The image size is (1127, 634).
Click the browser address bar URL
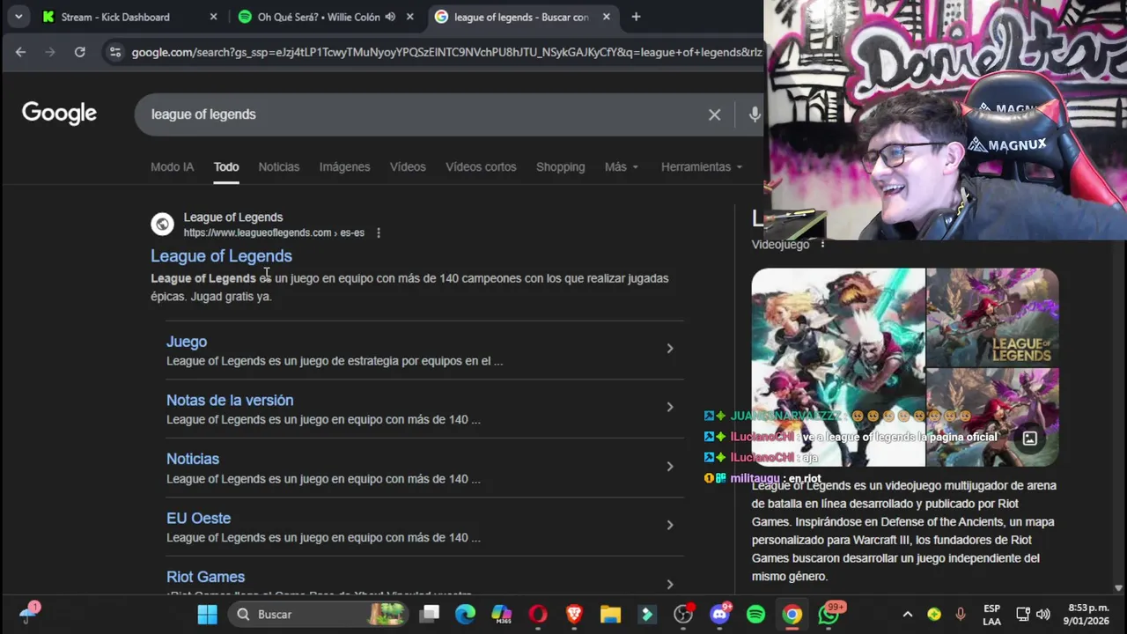(446, 52)
